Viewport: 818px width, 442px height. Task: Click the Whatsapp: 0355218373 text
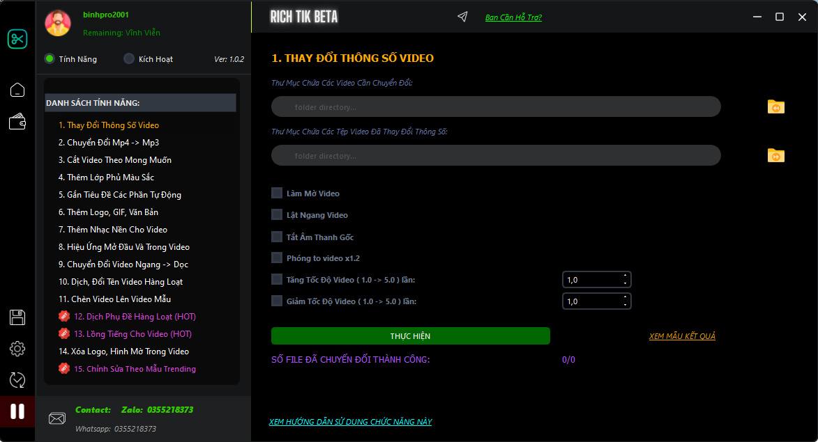point(115,429)
